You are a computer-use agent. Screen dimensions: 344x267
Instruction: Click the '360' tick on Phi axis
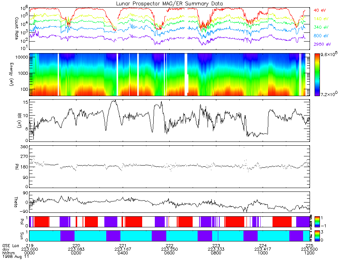(24, 146)
